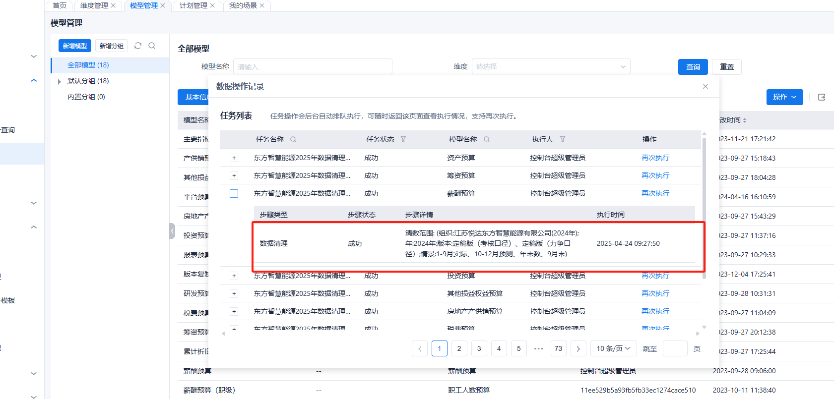Click the blue 查询 button
This screenshot has height=399, width=834.
693,67
